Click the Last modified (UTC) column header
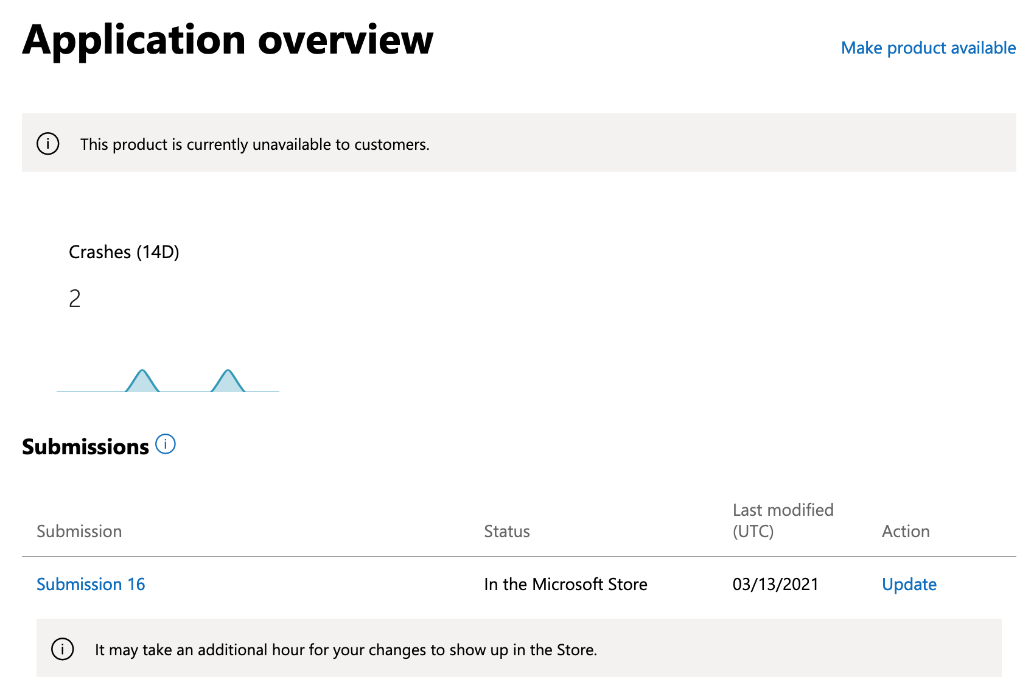This screenshot has width=1031, height=693. pos(783,521)
